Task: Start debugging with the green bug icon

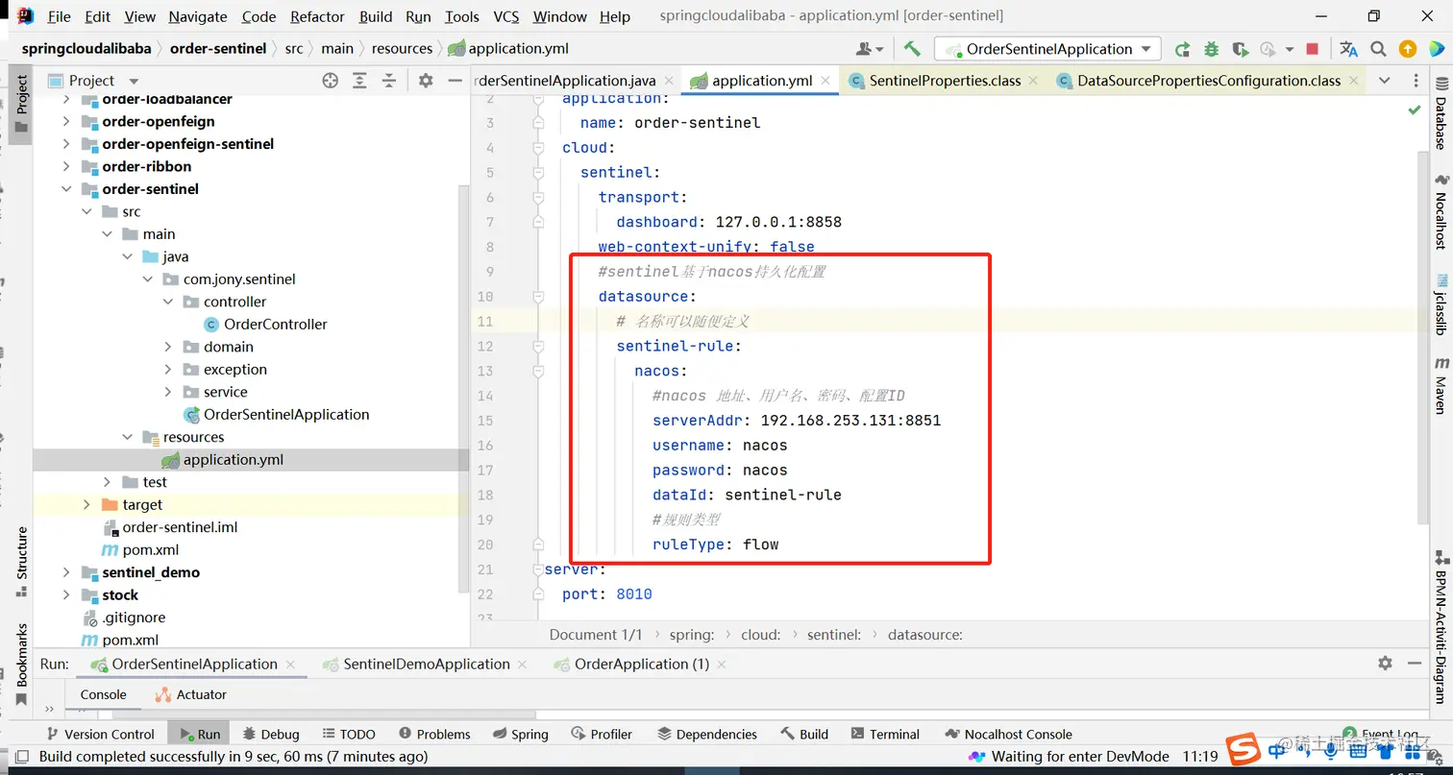Action: 1211,49
